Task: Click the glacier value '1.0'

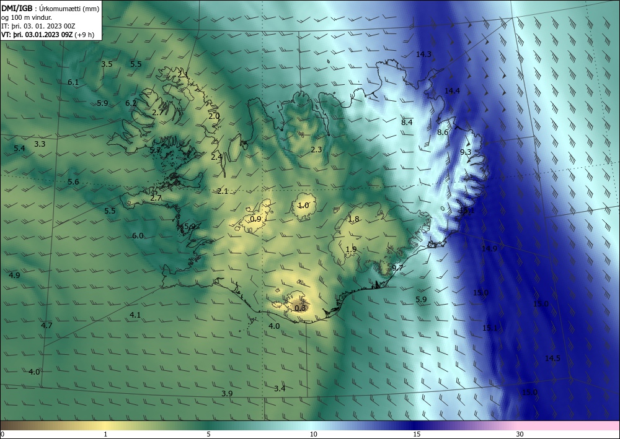Action: (303, 206)
